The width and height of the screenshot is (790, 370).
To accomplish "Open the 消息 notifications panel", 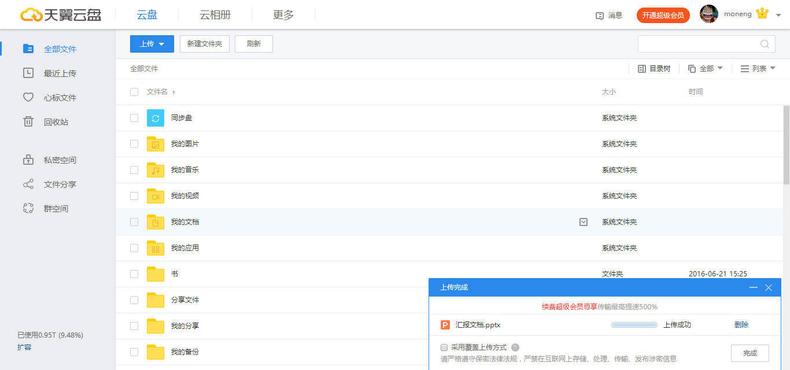I will pyautogui.click(x=609, y=15).
